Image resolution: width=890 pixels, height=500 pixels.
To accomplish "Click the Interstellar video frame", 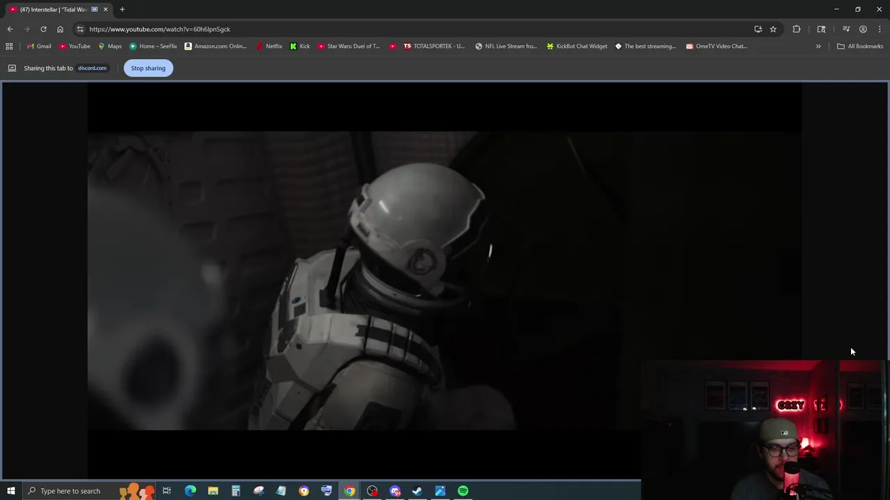I will [x=444, y=281].
